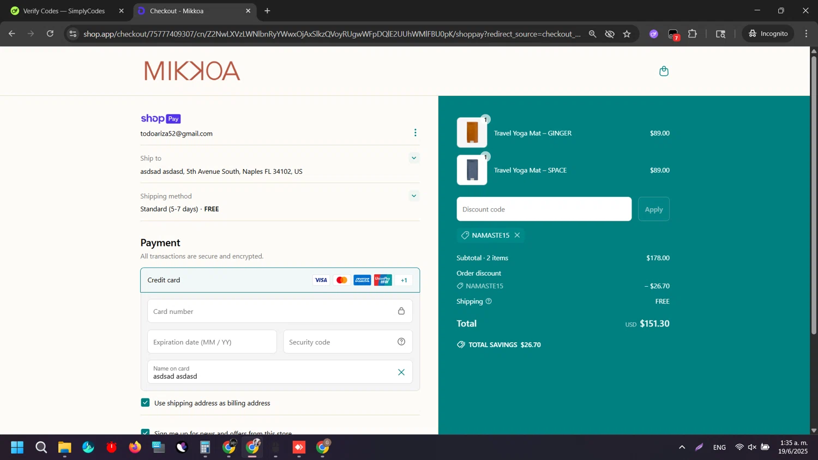The width and height of the screenshot is (818, 460).
Task: Open browser zoom magnifier icon
Action: 592,34
